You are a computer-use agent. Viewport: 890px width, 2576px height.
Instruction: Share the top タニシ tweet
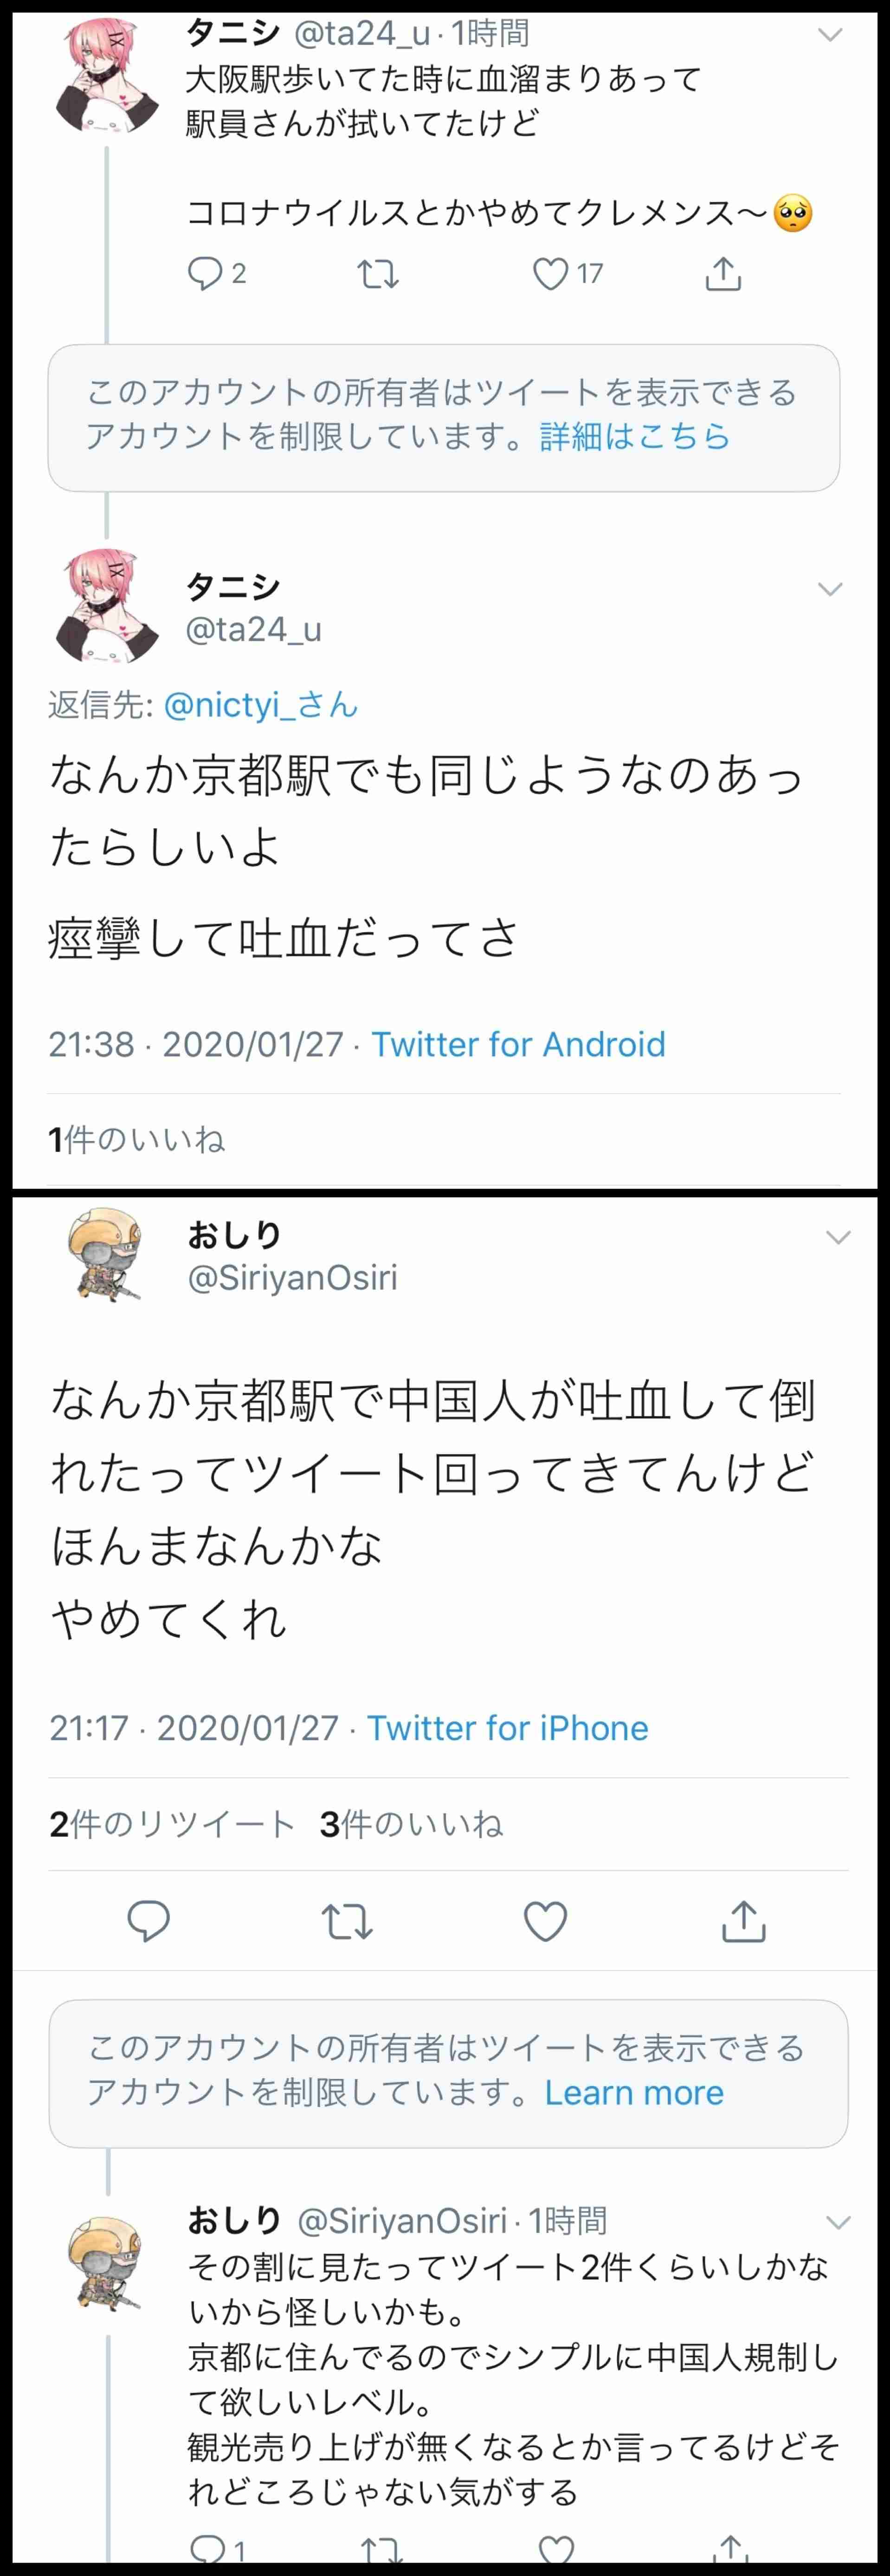pos(723,272)
